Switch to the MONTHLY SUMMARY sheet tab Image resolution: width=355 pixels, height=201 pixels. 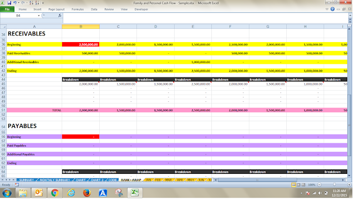click(x=55, y=180)
